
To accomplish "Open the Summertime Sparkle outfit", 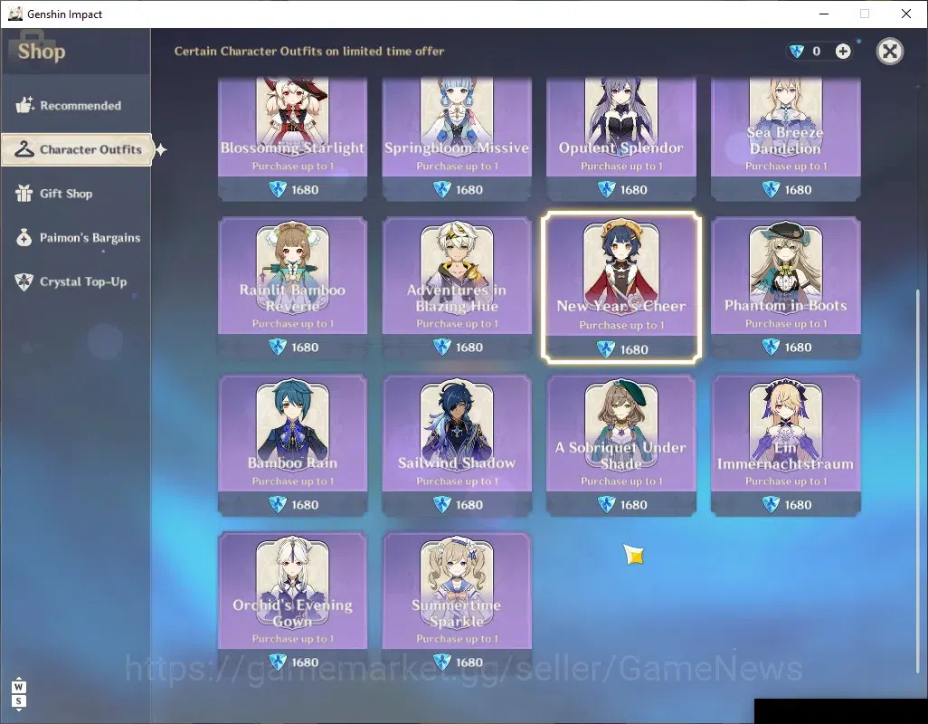I will tap(456, 603).
